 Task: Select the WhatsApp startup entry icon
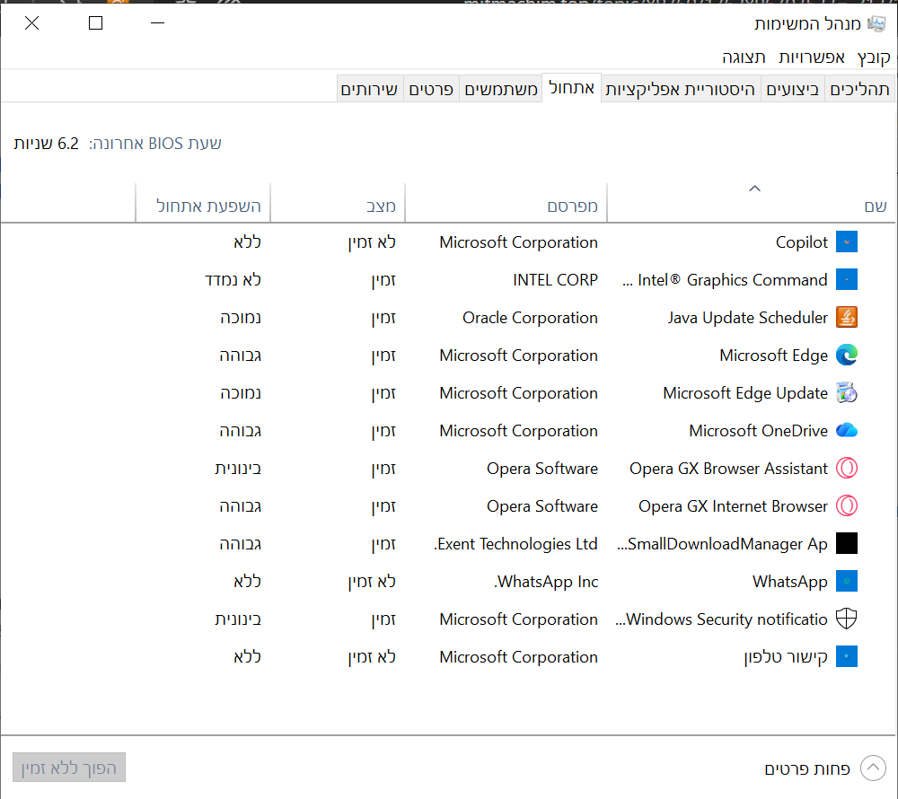tap(846, 582)
